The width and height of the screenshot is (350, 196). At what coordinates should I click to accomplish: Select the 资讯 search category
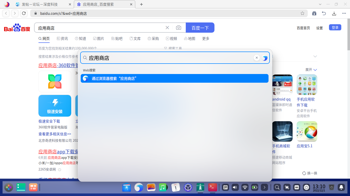pyautogui.click(x=62, y=39)
